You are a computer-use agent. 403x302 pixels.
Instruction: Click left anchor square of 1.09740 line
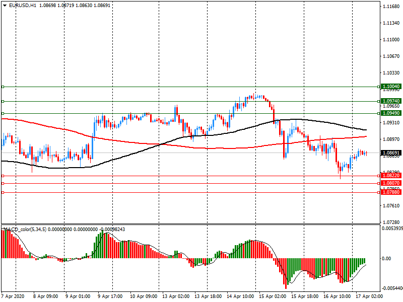click(x=3, y=101)
